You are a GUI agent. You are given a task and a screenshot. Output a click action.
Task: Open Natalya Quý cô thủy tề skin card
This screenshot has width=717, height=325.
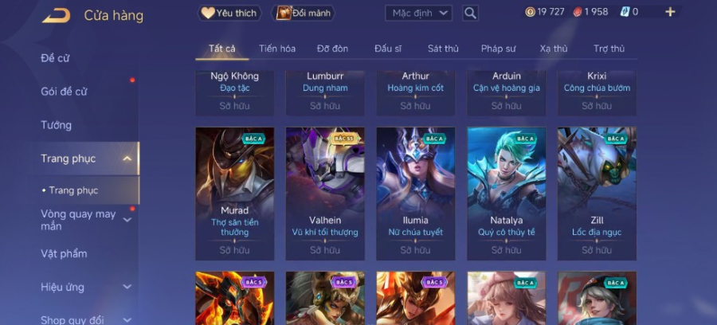[506, 194]
